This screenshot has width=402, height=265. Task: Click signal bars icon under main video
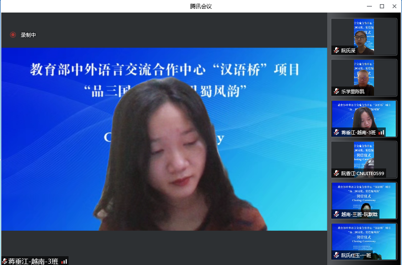64,261
